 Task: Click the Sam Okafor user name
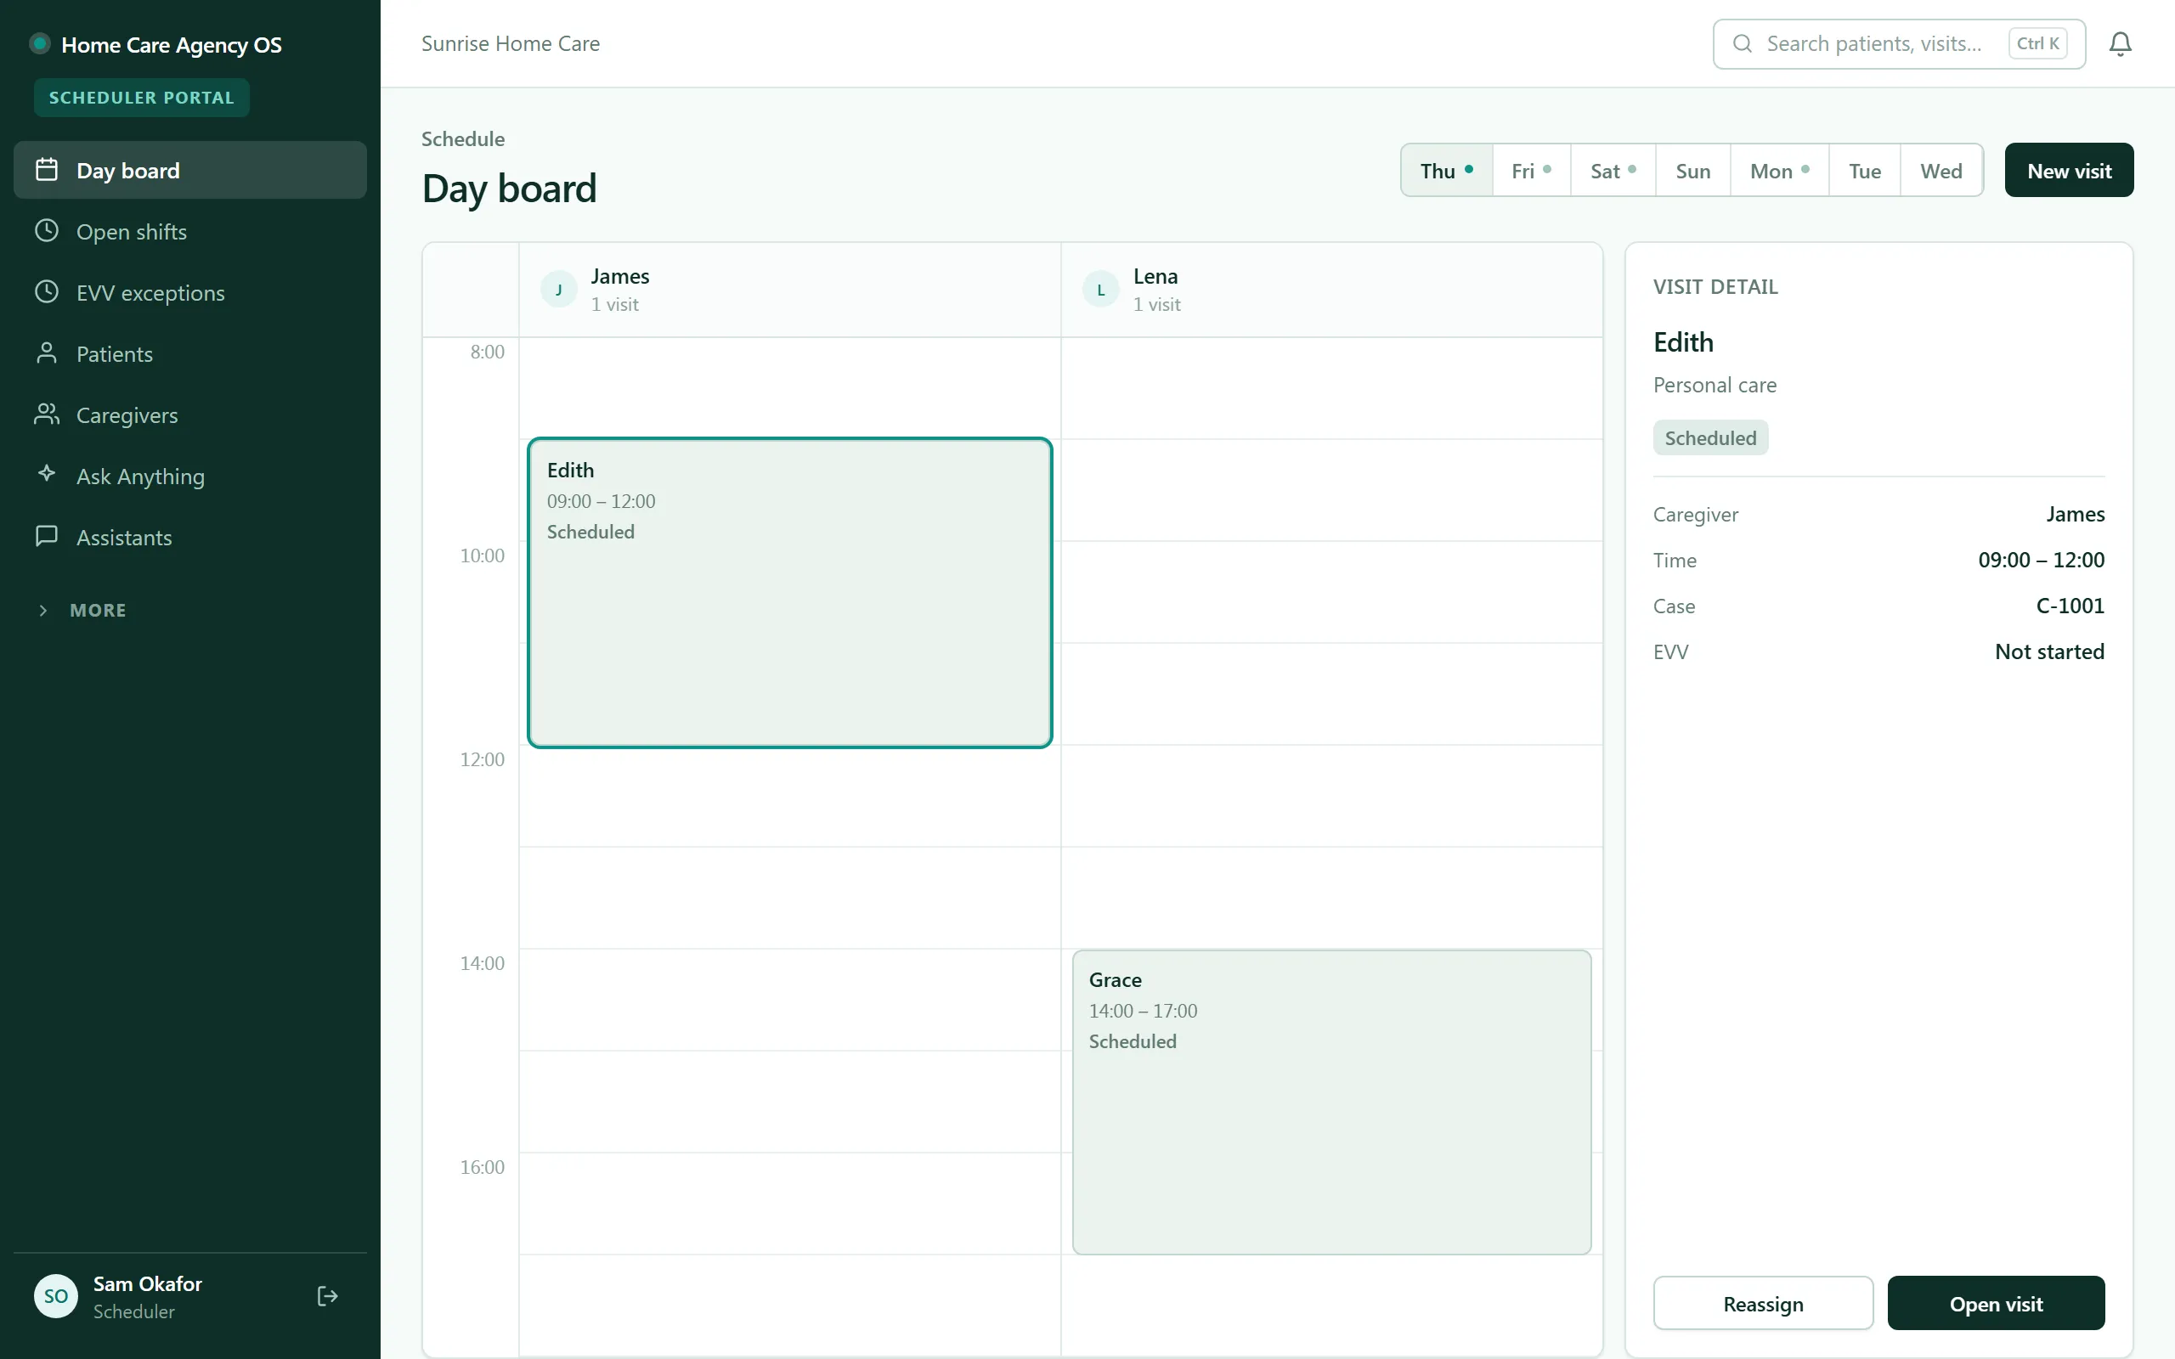pyautogui.click(x=147, y=1283)
